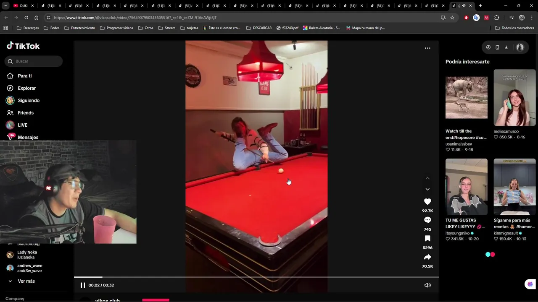Image resolution: width=538 pixels, height=302 pixels.
Task: Open the three-dot video options menu
Action: click(x=427, y=48)
